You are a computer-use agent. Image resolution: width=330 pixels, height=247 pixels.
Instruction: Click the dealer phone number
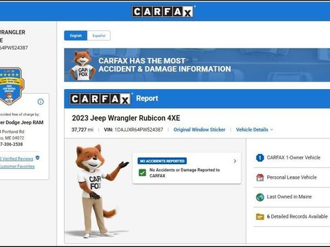[x=11, y=144]
